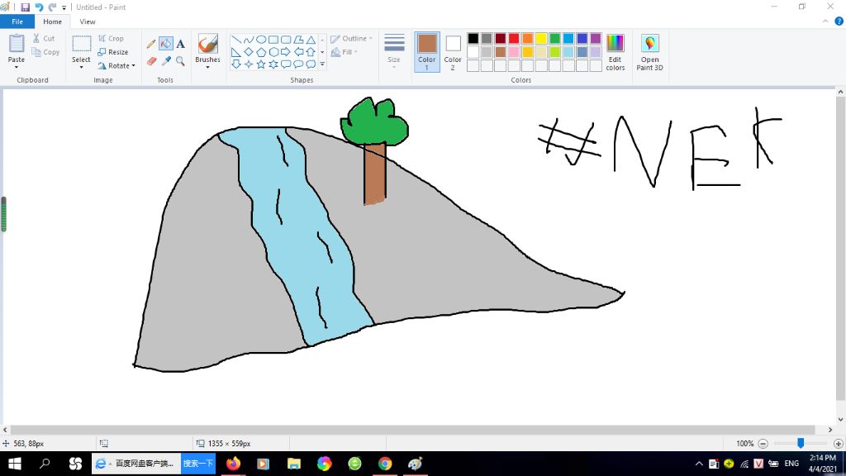Open Paint help question mark
This screenshot has width=846, height=476.
coord(839,21)
